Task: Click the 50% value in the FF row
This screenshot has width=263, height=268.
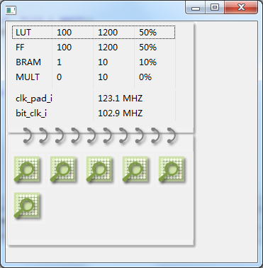Action: (x=147, y=48)
